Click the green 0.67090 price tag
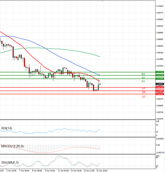This screenshot has width=165, height=173. coord(160,79)
